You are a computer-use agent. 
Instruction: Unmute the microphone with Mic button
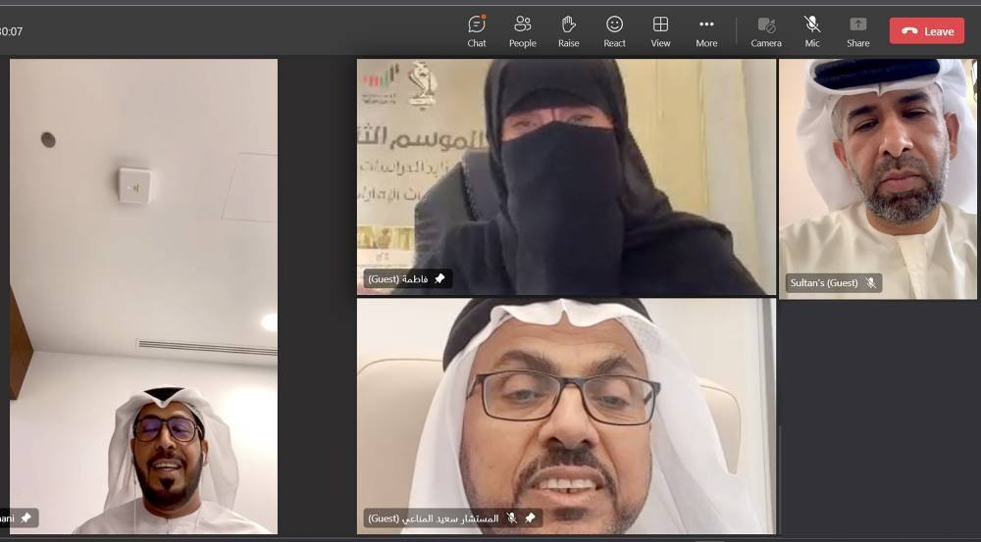pos(812,30)
